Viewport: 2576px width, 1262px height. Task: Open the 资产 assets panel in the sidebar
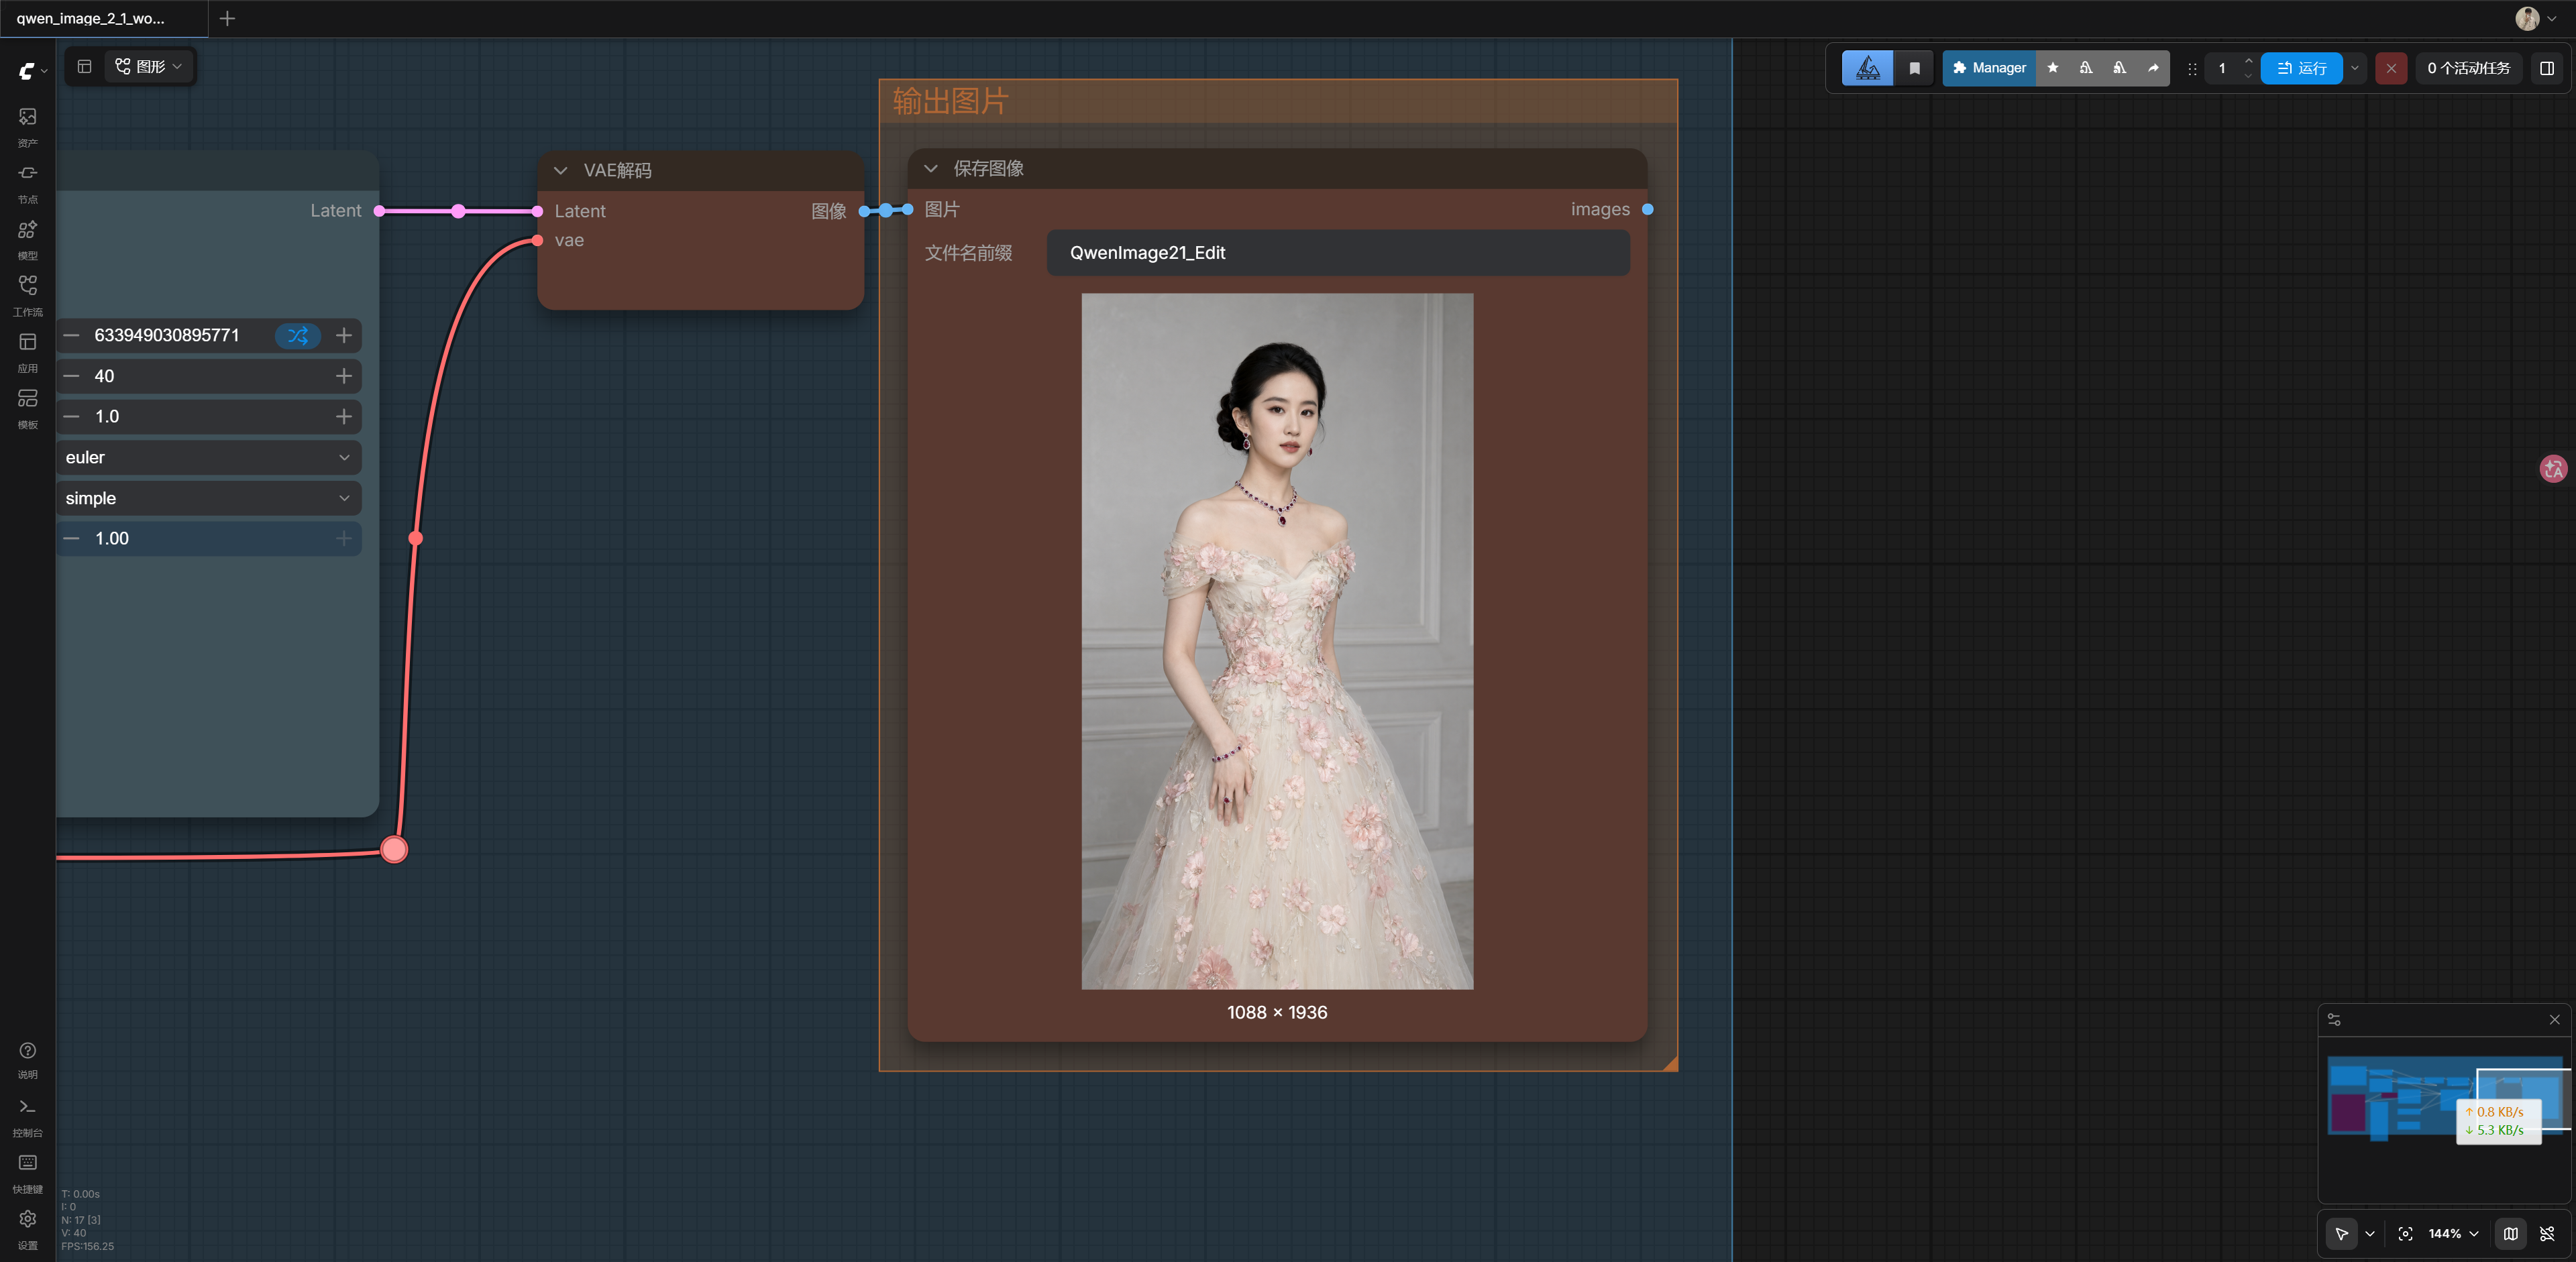(x=27, y=127)
